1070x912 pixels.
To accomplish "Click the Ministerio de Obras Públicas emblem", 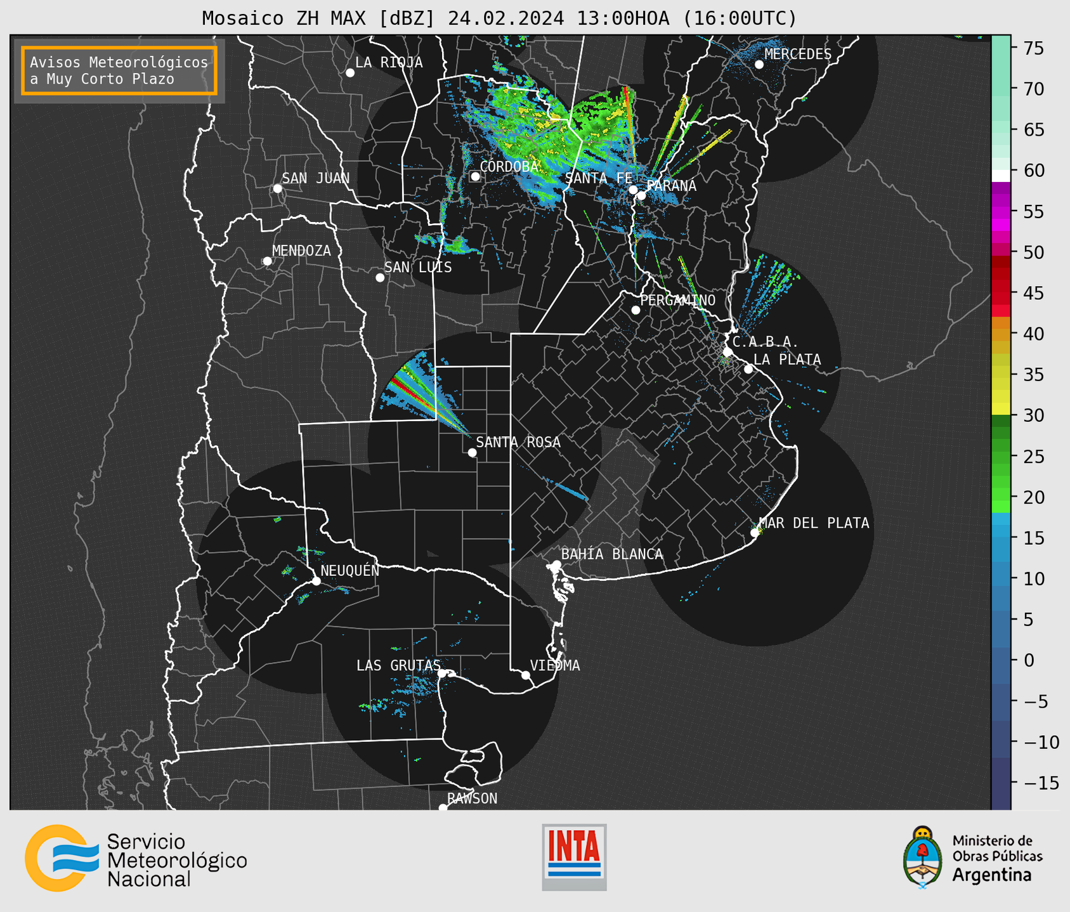I will coord(922,857).
